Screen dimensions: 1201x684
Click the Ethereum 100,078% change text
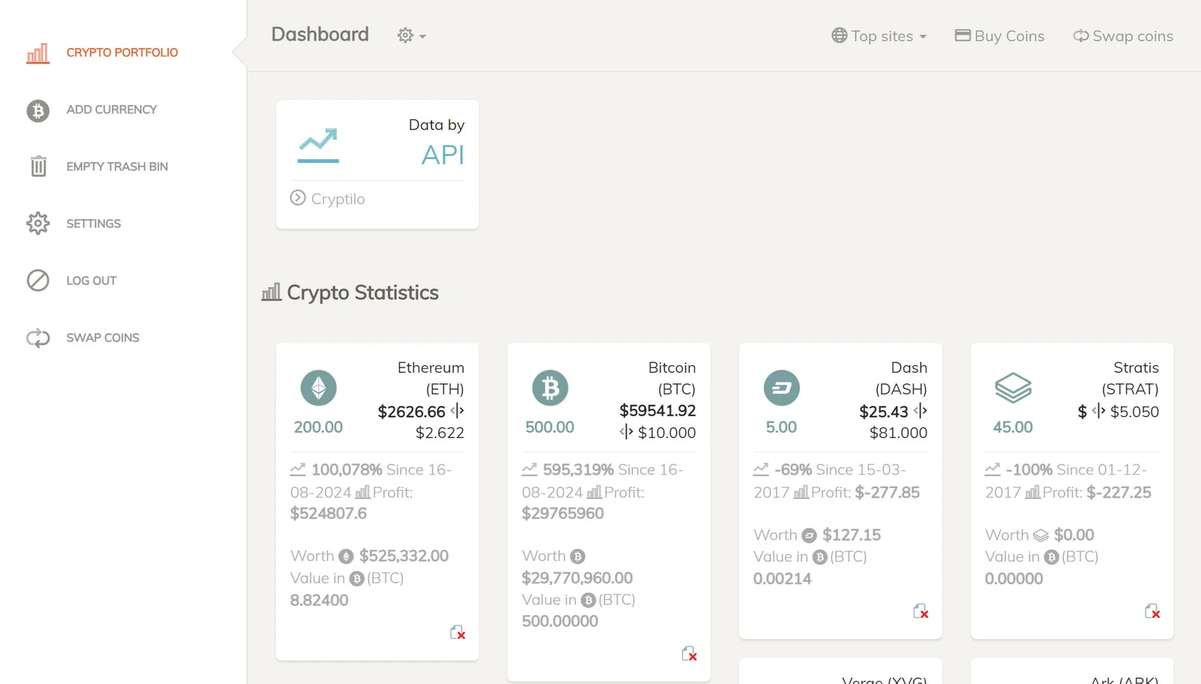click(347, 470)
